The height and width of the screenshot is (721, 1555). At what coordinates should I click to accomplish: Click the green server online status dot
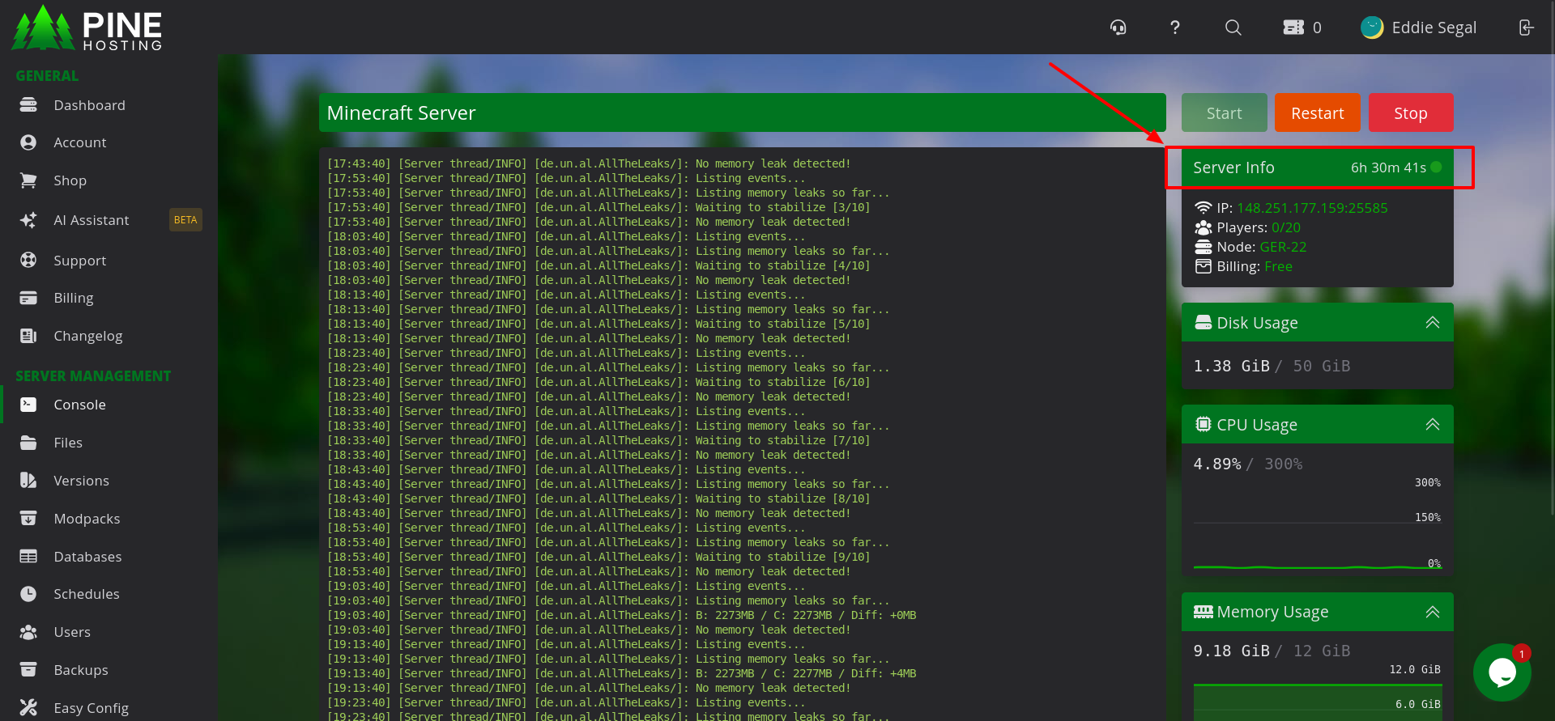1436,168
